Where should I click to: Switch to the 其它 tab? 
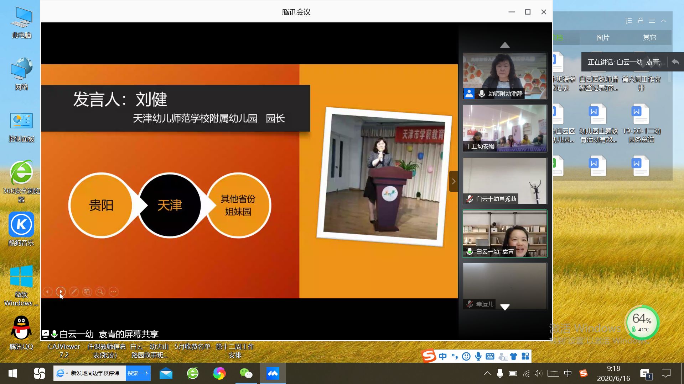tap(649, 37)
